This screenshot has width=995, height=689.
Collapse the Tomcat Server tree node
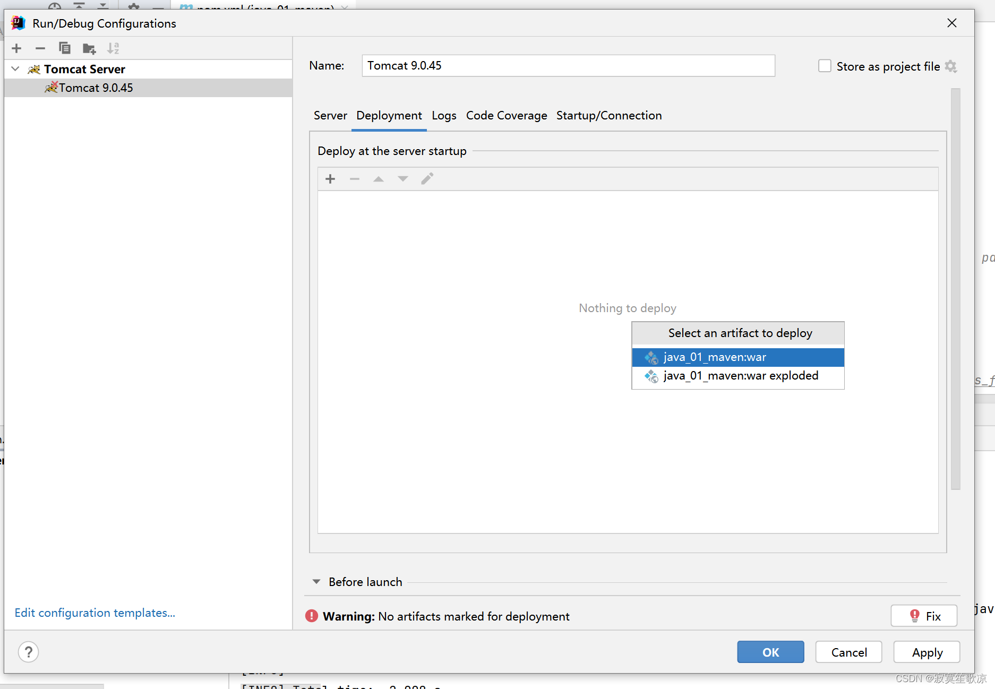tap(15, 69)
